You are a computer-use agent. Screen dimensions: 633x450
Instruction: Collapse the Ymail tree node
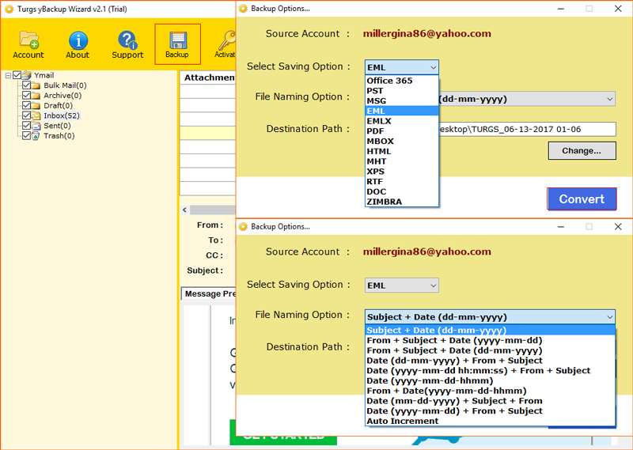pos(8,75)
